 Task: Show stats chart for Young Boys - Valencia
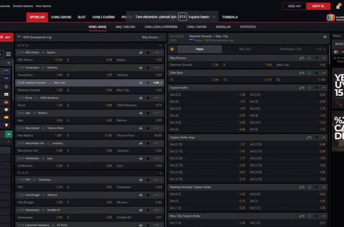pyautogui.click(x=140, y=67)
